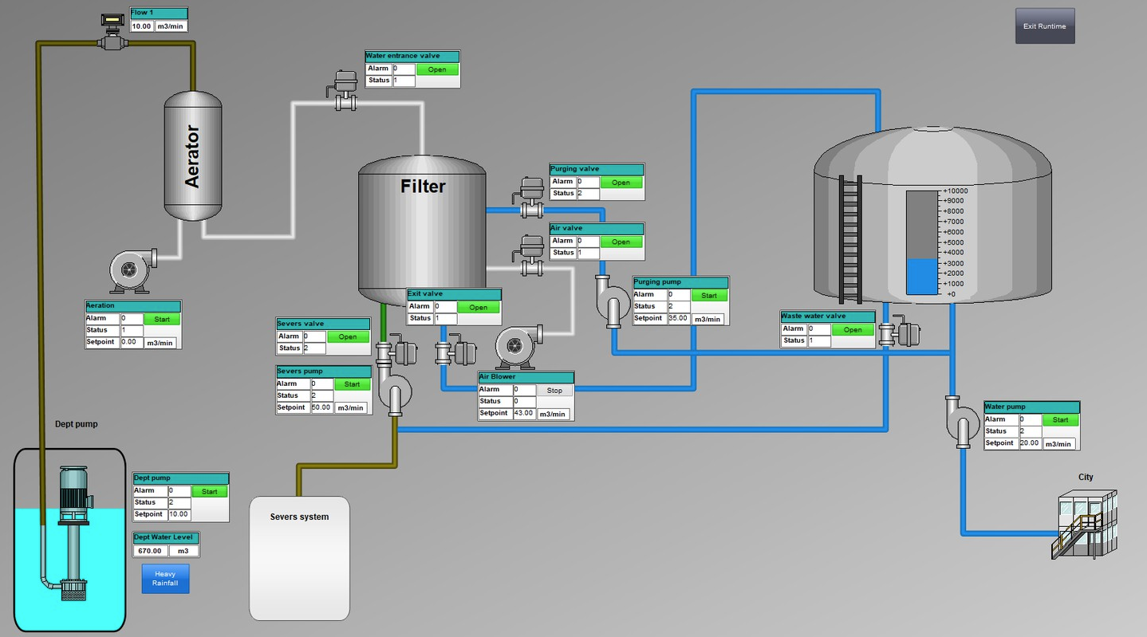
Task: Start the Aeration blower
Action: point(162,319)
